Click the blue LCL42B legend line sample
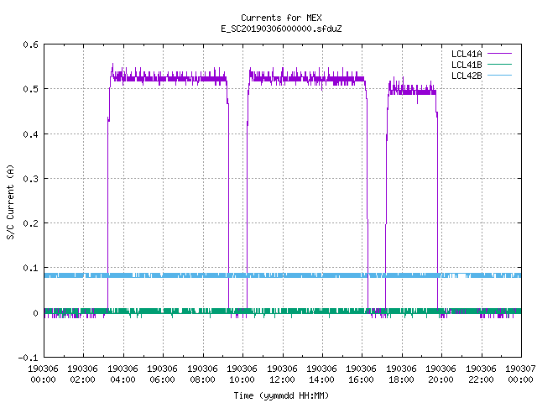This screenshot has height=403, width=537. pos(500,76)
